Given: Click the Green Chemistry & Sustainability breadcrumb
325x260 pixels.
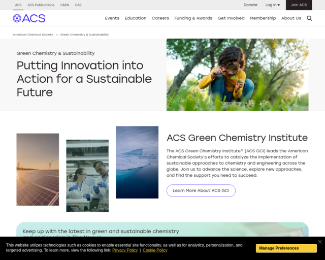Looking at the screenshot, I should pyautogui.click(x=84, y=35).
